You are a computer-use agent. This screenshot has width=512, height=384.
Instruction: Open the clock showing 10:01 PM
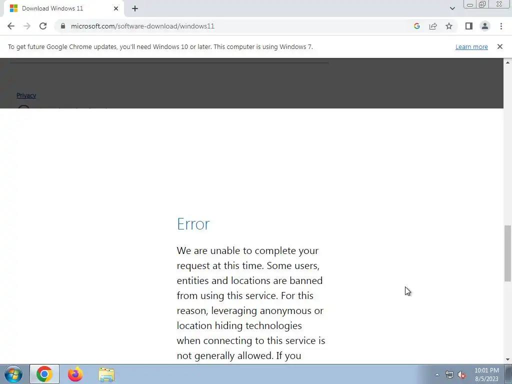pos(486,374)
